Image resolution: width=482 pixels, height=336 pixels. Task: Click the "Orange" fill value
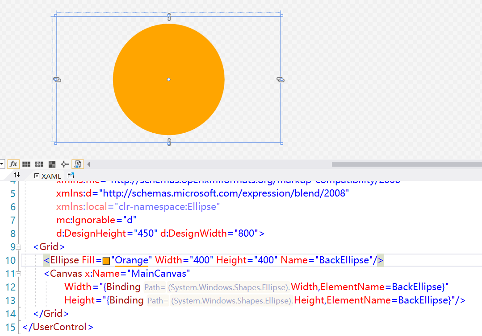[132, 260]
